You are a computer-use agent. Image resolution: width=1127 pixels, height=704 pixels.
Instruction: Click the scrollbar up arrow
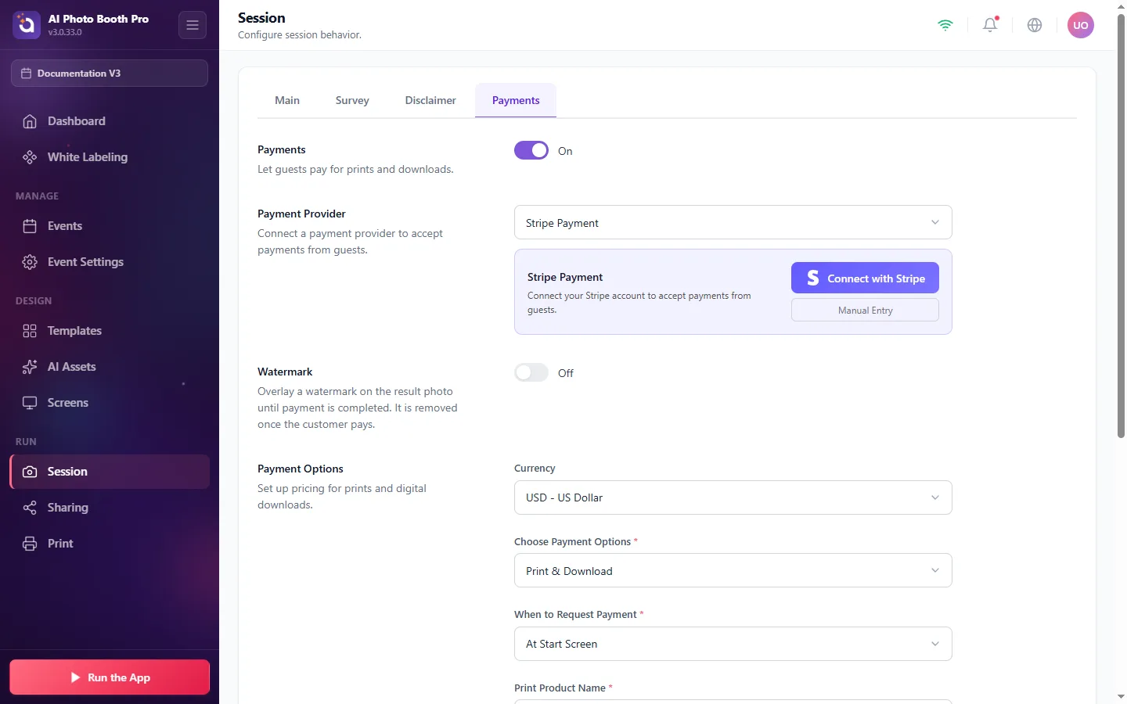1121,6
